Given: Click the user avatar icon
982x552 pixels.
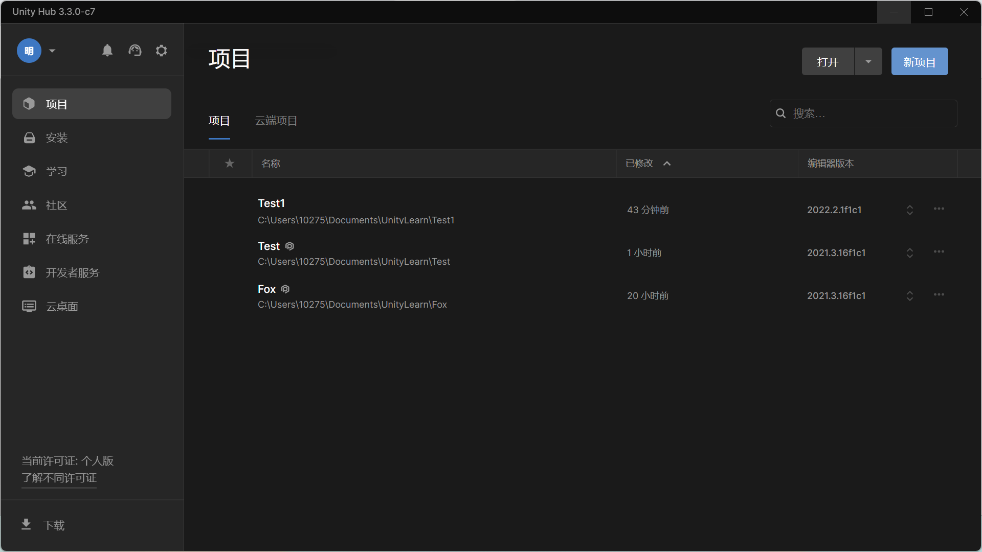Looking at the screenshot, I should (29, 51).
